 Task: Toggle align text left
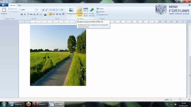50,14
